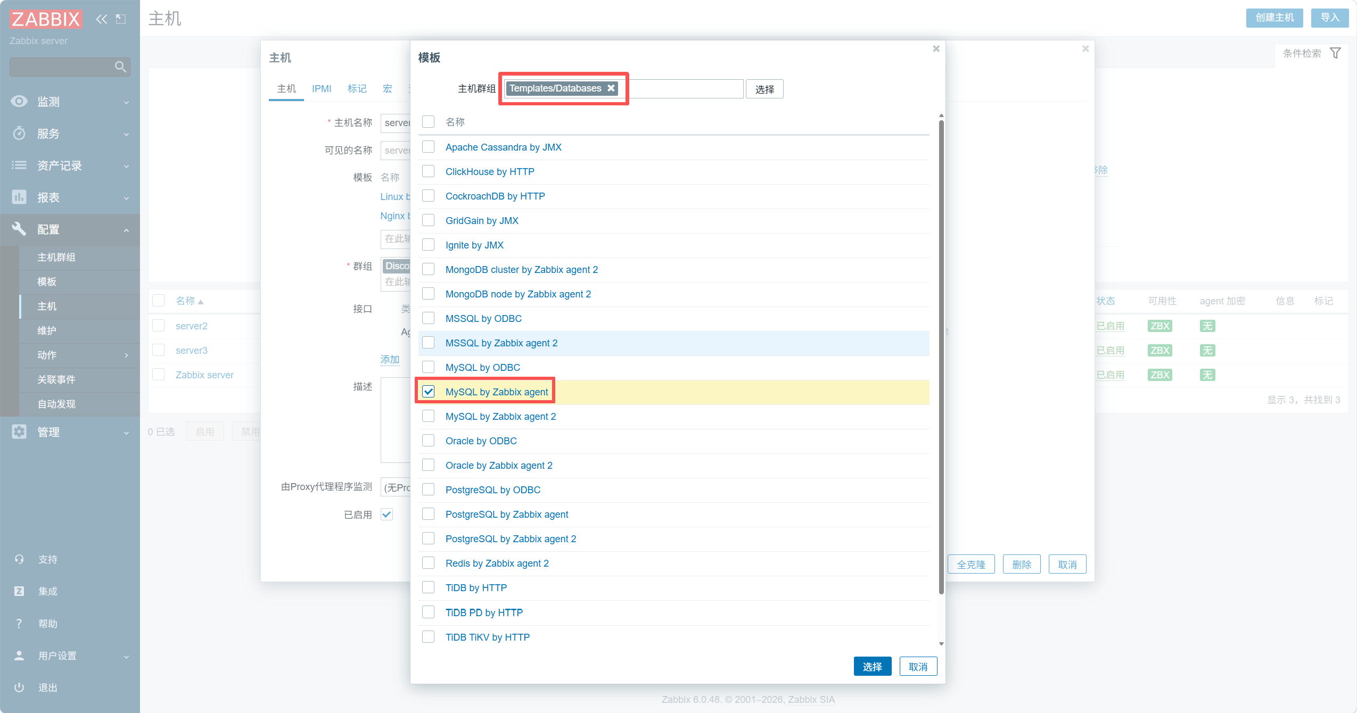Expand the 监测 menu
Viewport: 1357px width, 713px height.
point(126,102)
